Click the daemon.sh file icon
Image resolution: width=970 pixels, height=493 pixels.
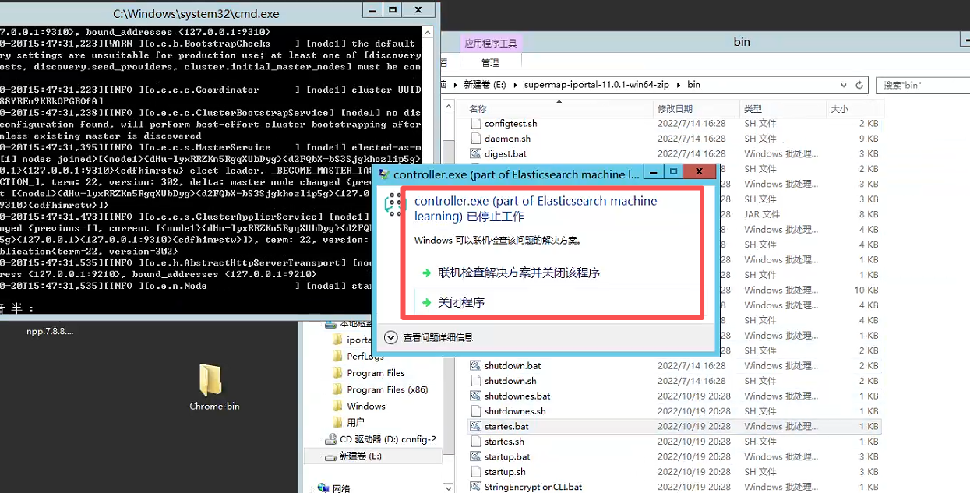point(476,139)
